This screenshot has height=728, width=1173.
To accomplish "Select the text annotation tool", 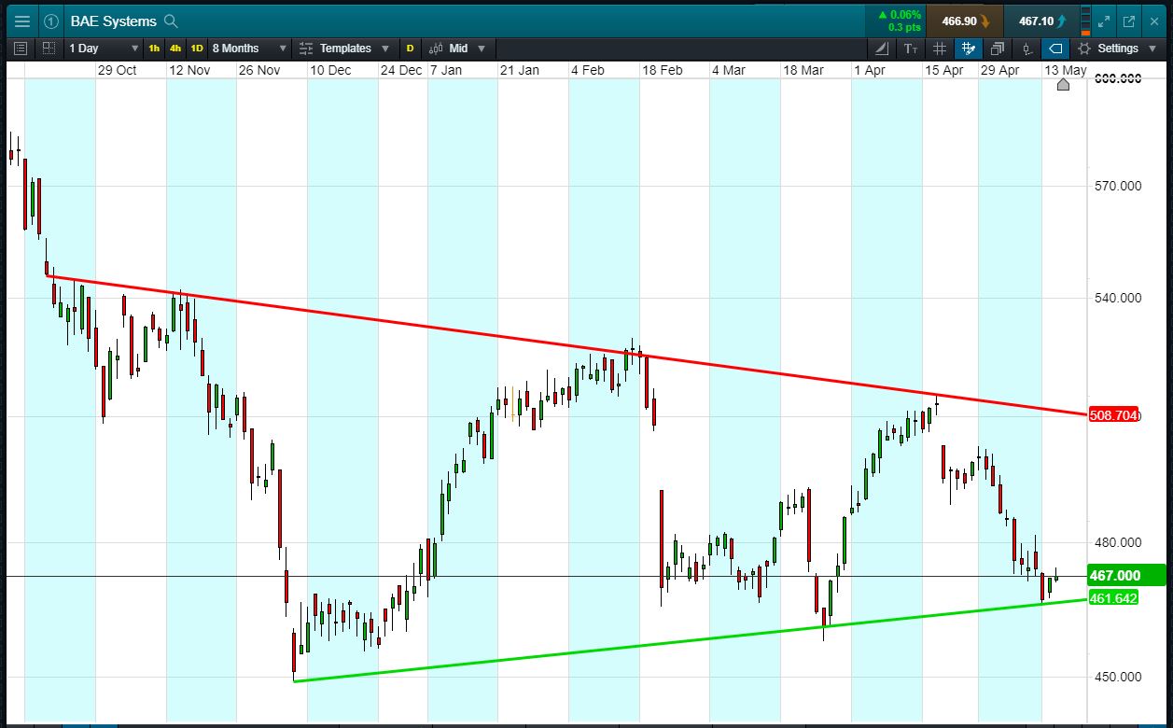I will click(x=911, y=48).
